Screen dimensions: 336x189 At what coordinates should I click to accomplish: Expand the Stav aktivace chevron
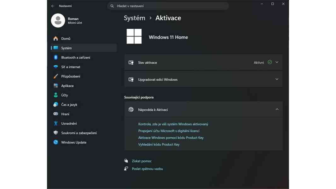(277, 62)
